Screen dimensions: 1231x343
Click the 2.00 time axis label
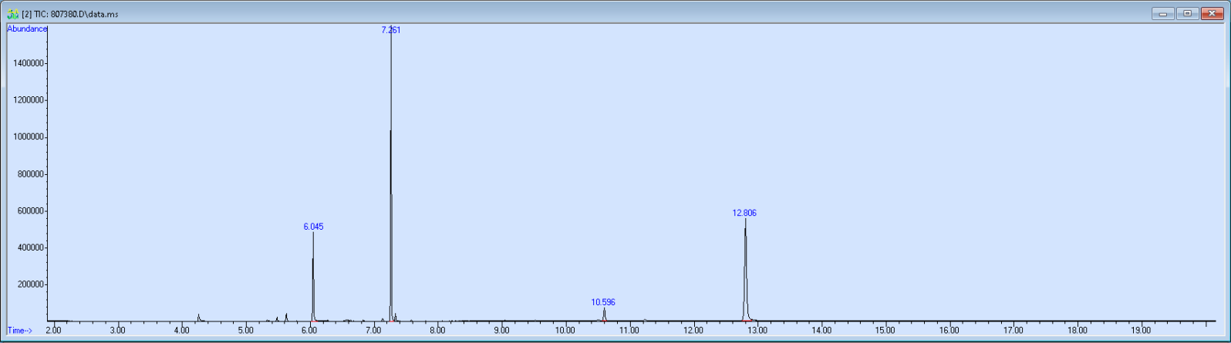tap(54, 330)
